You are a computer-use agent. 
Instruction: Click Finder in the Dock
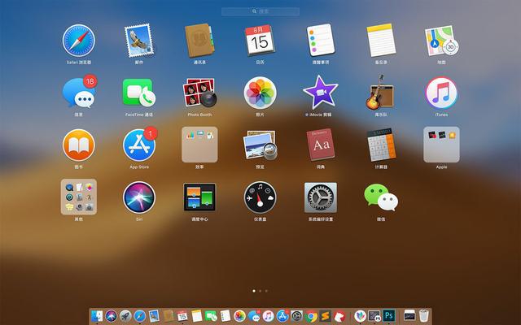click(97, 316)
